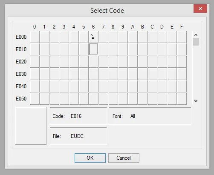Click the column header F
This screenshot has width=214, height=175.
tap(182, 27)
